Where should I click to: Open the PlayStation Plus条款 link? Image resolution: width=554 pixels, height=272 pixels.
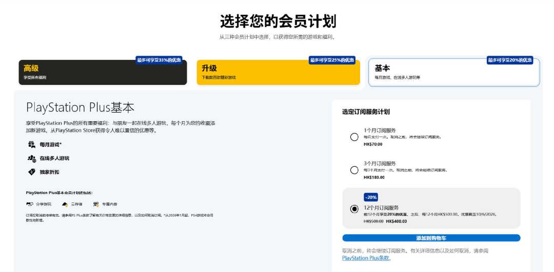click(x=366, y=258)
